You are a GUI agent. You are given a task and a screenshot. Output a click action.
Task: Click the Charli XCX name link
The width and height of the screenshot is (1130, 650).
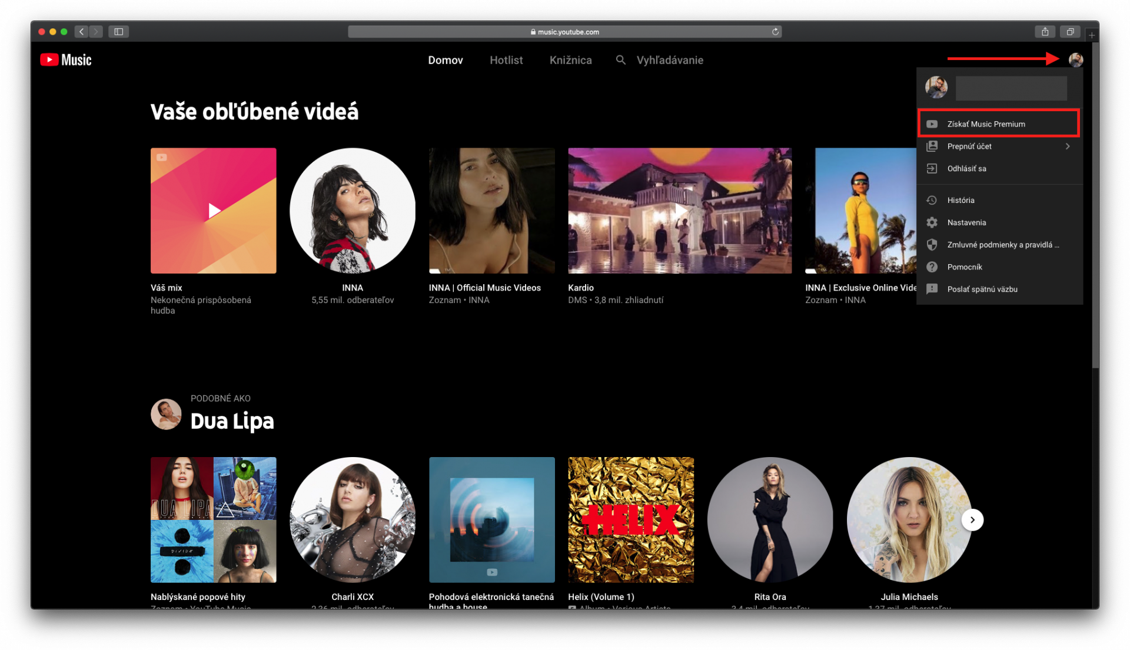pos(353,597)
